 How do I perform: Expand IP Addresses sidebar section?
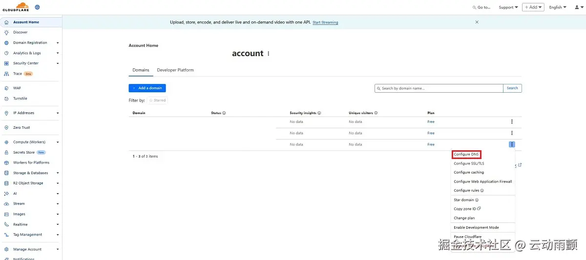point(58,113)
